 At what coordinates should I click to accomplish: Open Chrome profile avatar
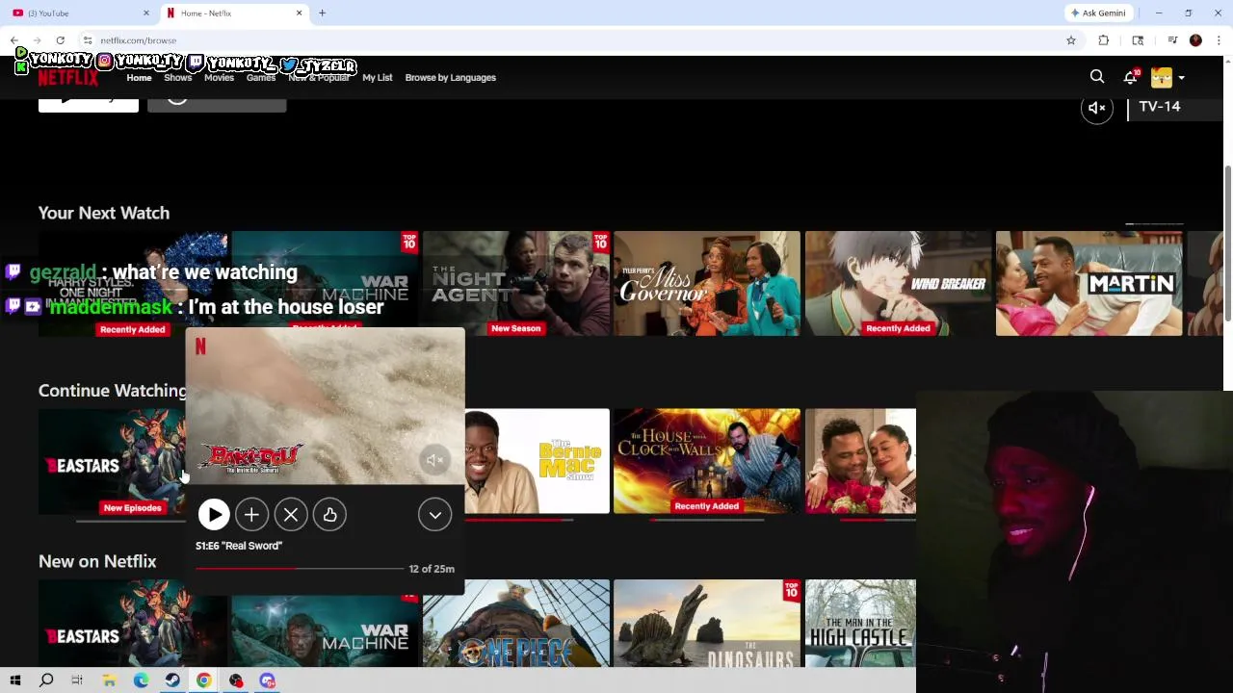coord(1195,40)
